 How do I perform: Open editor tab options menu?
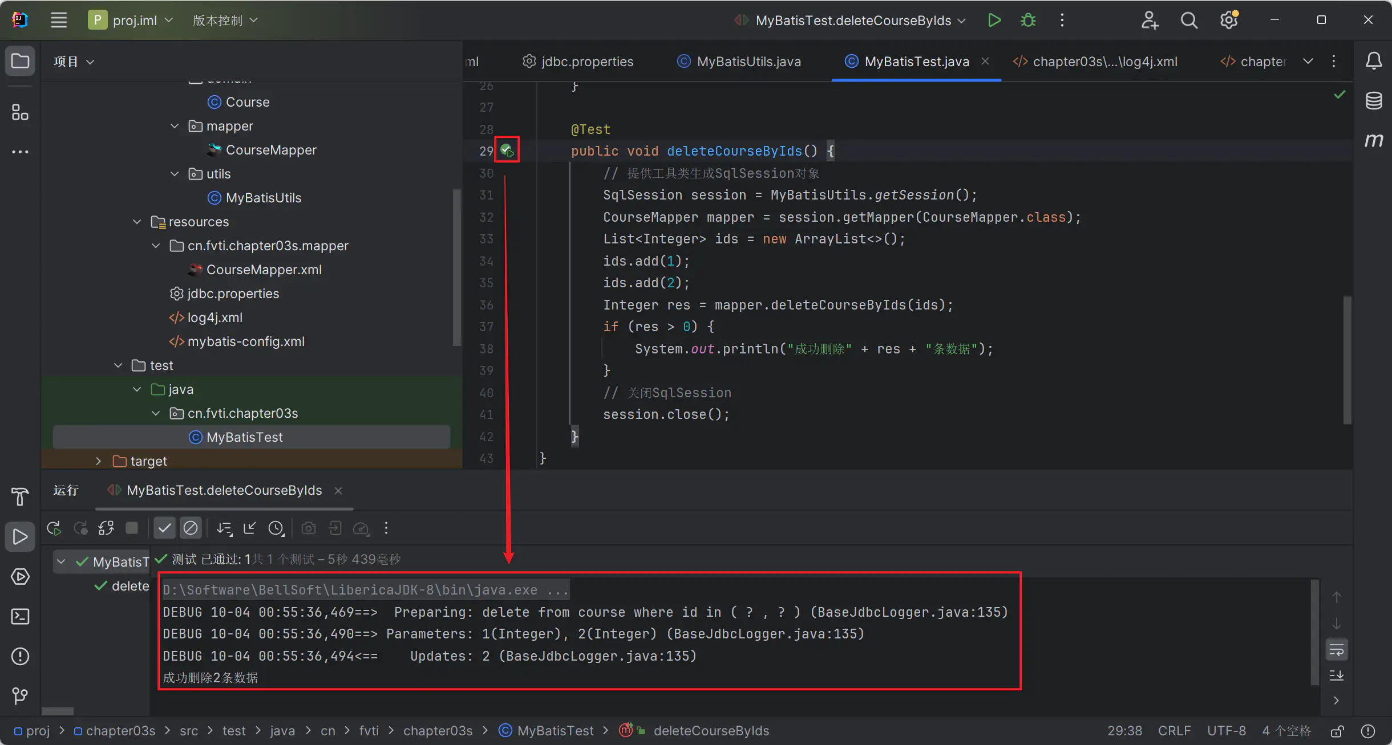coord(1334,61)
